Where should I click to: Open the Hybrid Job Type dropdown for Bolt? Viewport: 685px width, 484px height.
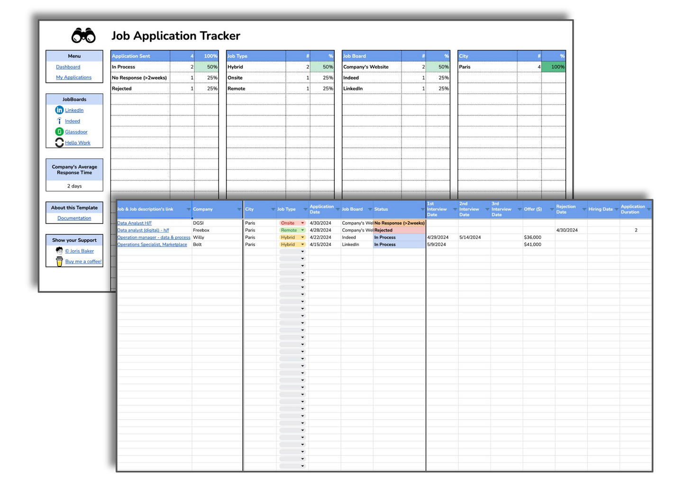302,244
